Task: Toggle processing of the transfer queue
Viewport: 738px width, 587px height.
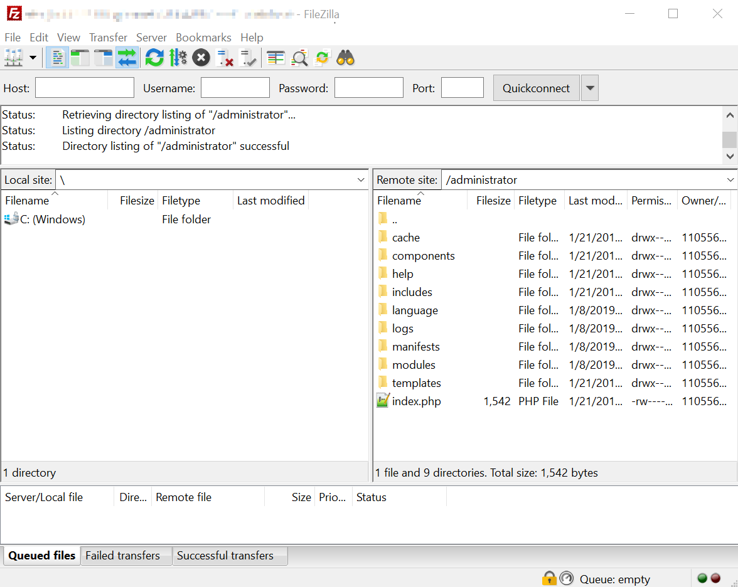Action: (178, 58)
